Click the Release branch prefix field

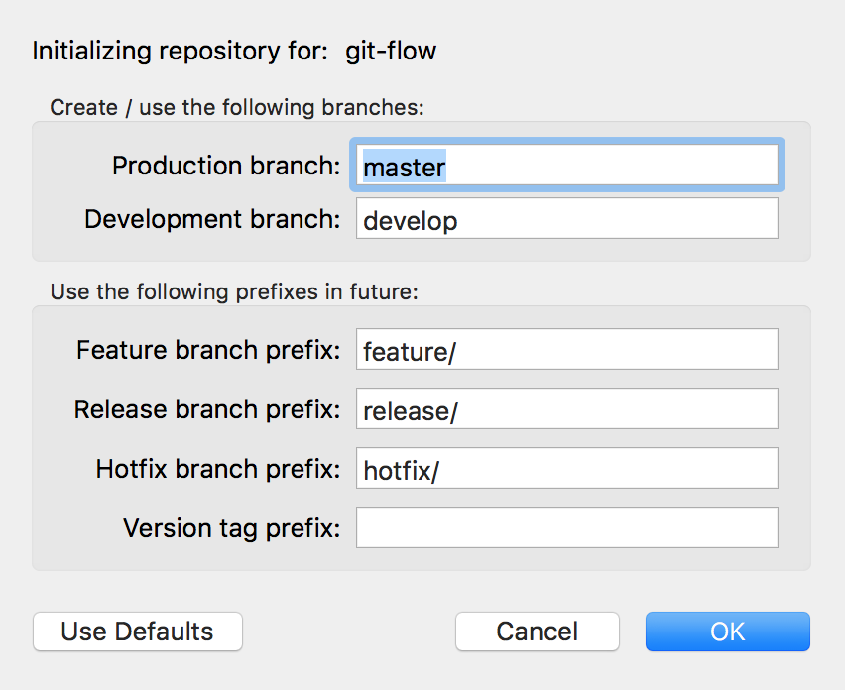(x=565, y=408)
